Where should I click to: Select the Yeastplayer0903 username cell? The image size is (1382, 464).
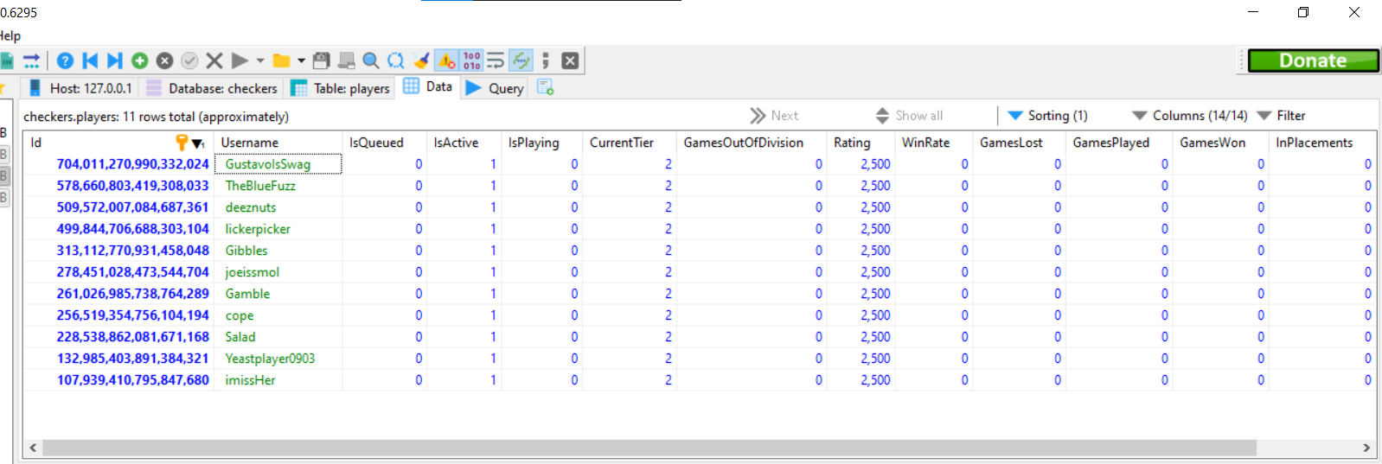pyautogui.click(x=278, y=359)
